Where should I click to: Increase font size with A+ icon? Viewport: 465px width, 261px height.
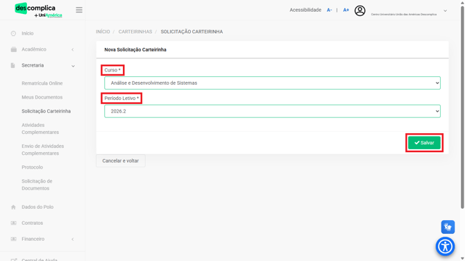346,10
